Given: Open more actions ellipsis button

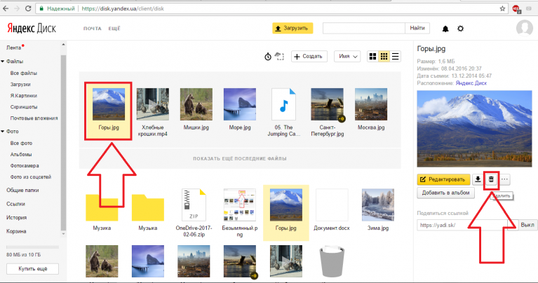Looking at the screenshot, I should [504, 179].
